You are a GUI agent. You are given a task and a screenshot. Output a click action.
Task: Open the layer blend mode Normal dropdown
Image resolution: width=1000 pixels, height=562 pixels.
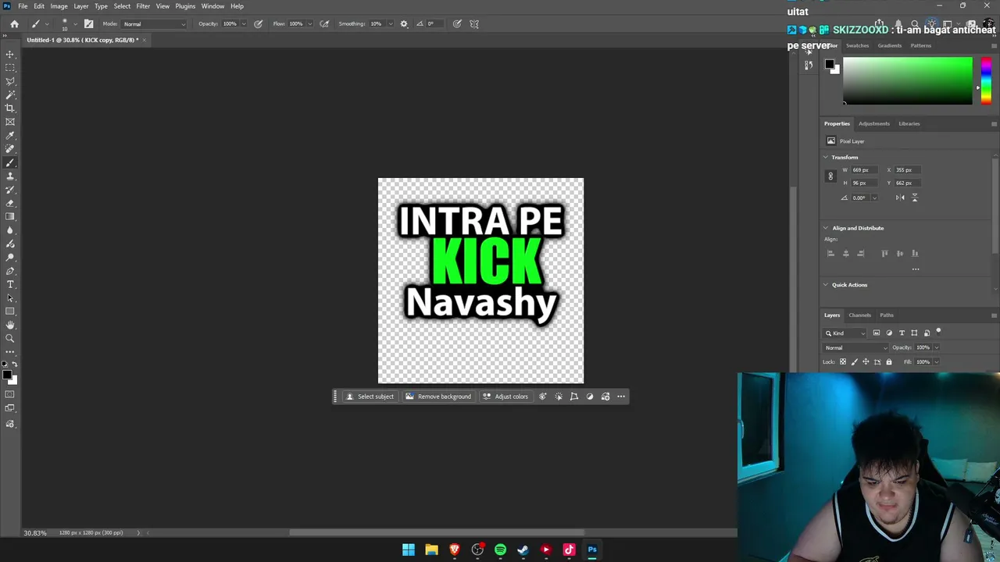(855, 347)
